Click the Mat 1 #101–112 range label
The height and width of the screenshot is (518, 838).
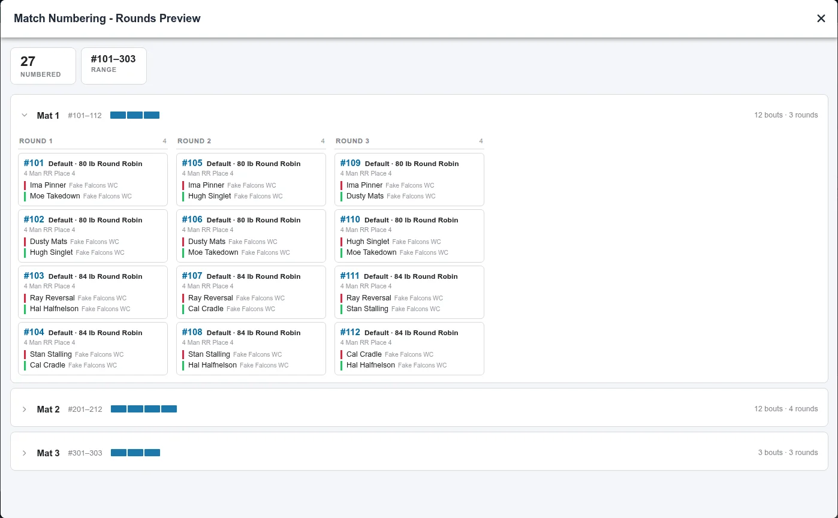pos(85,116)
